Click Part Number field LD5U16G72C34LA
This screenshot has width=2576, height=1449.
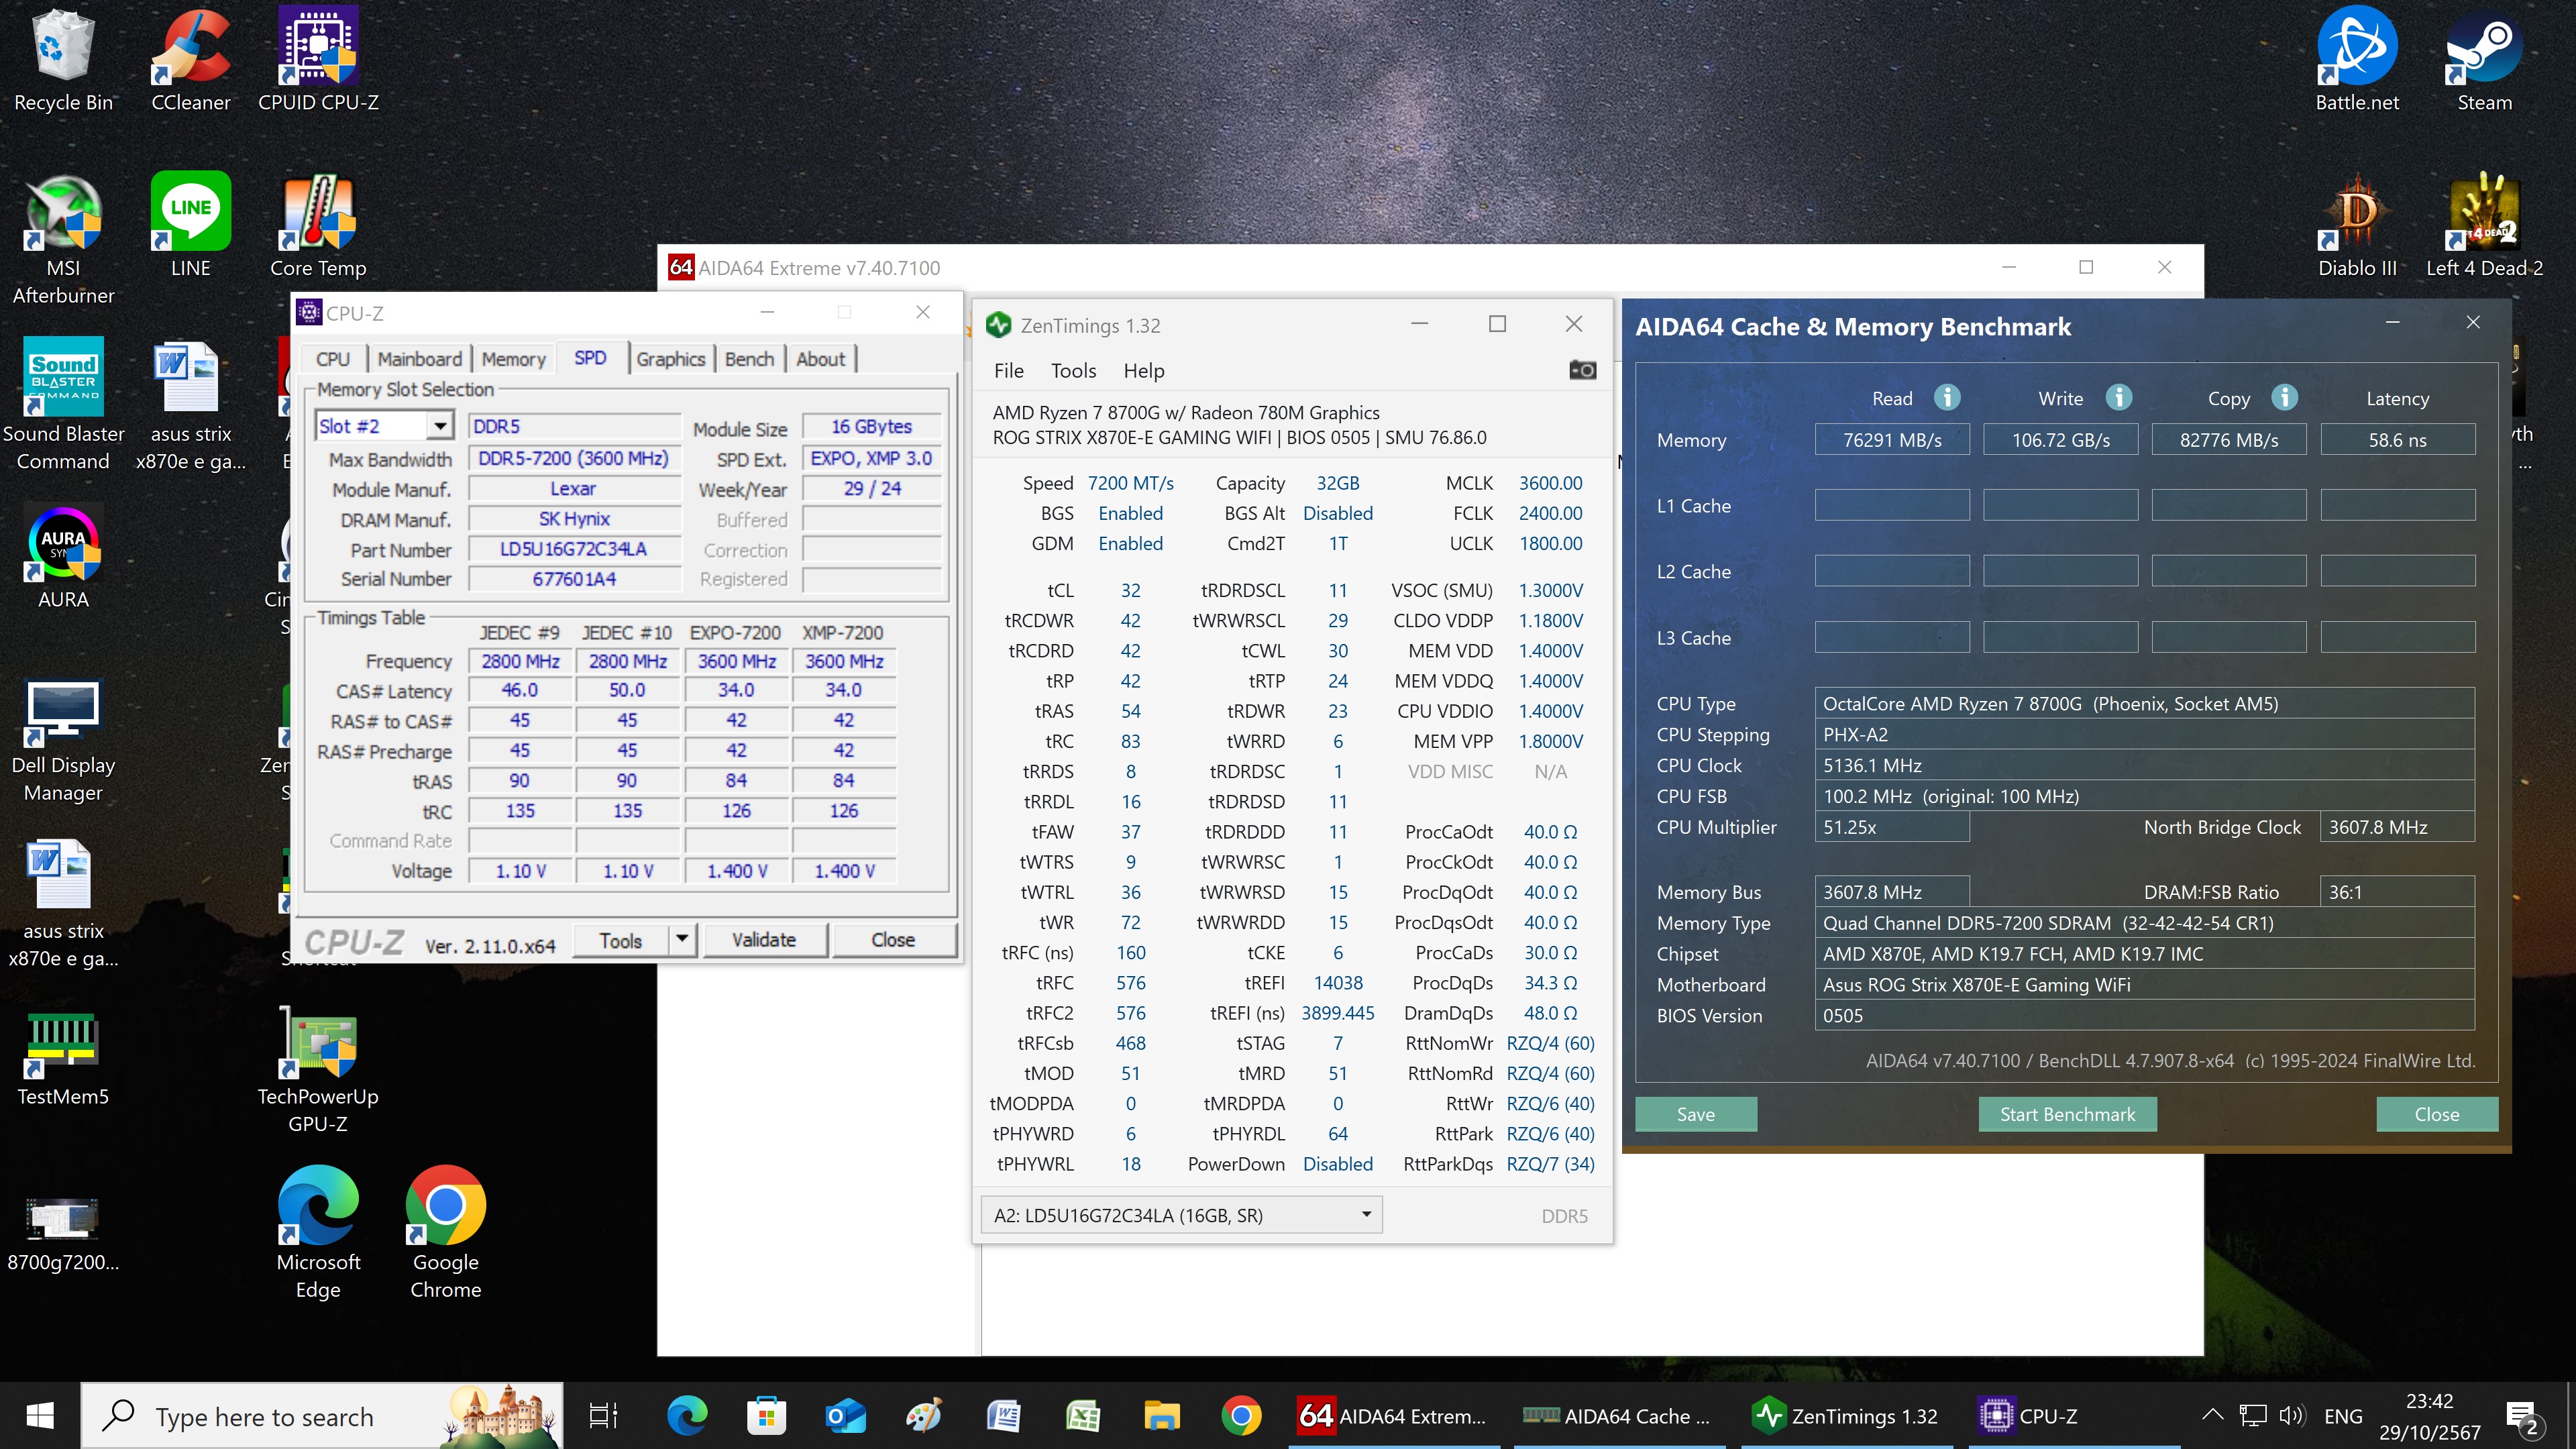tap(573, 549)
